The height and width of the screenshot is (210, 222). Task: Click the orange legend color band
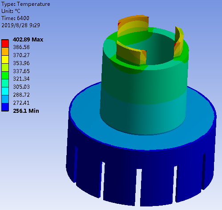coord(5,51)
